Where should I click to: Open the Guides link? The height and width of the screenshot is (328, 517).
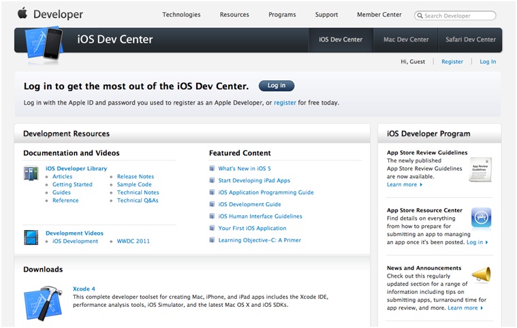pos(61,193)
